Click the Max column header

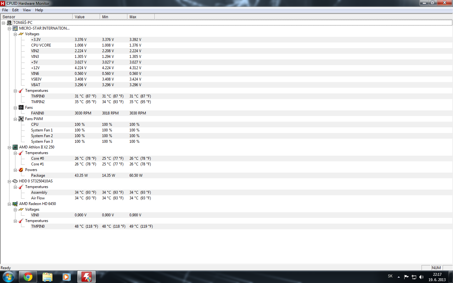[x=141, y=17]
